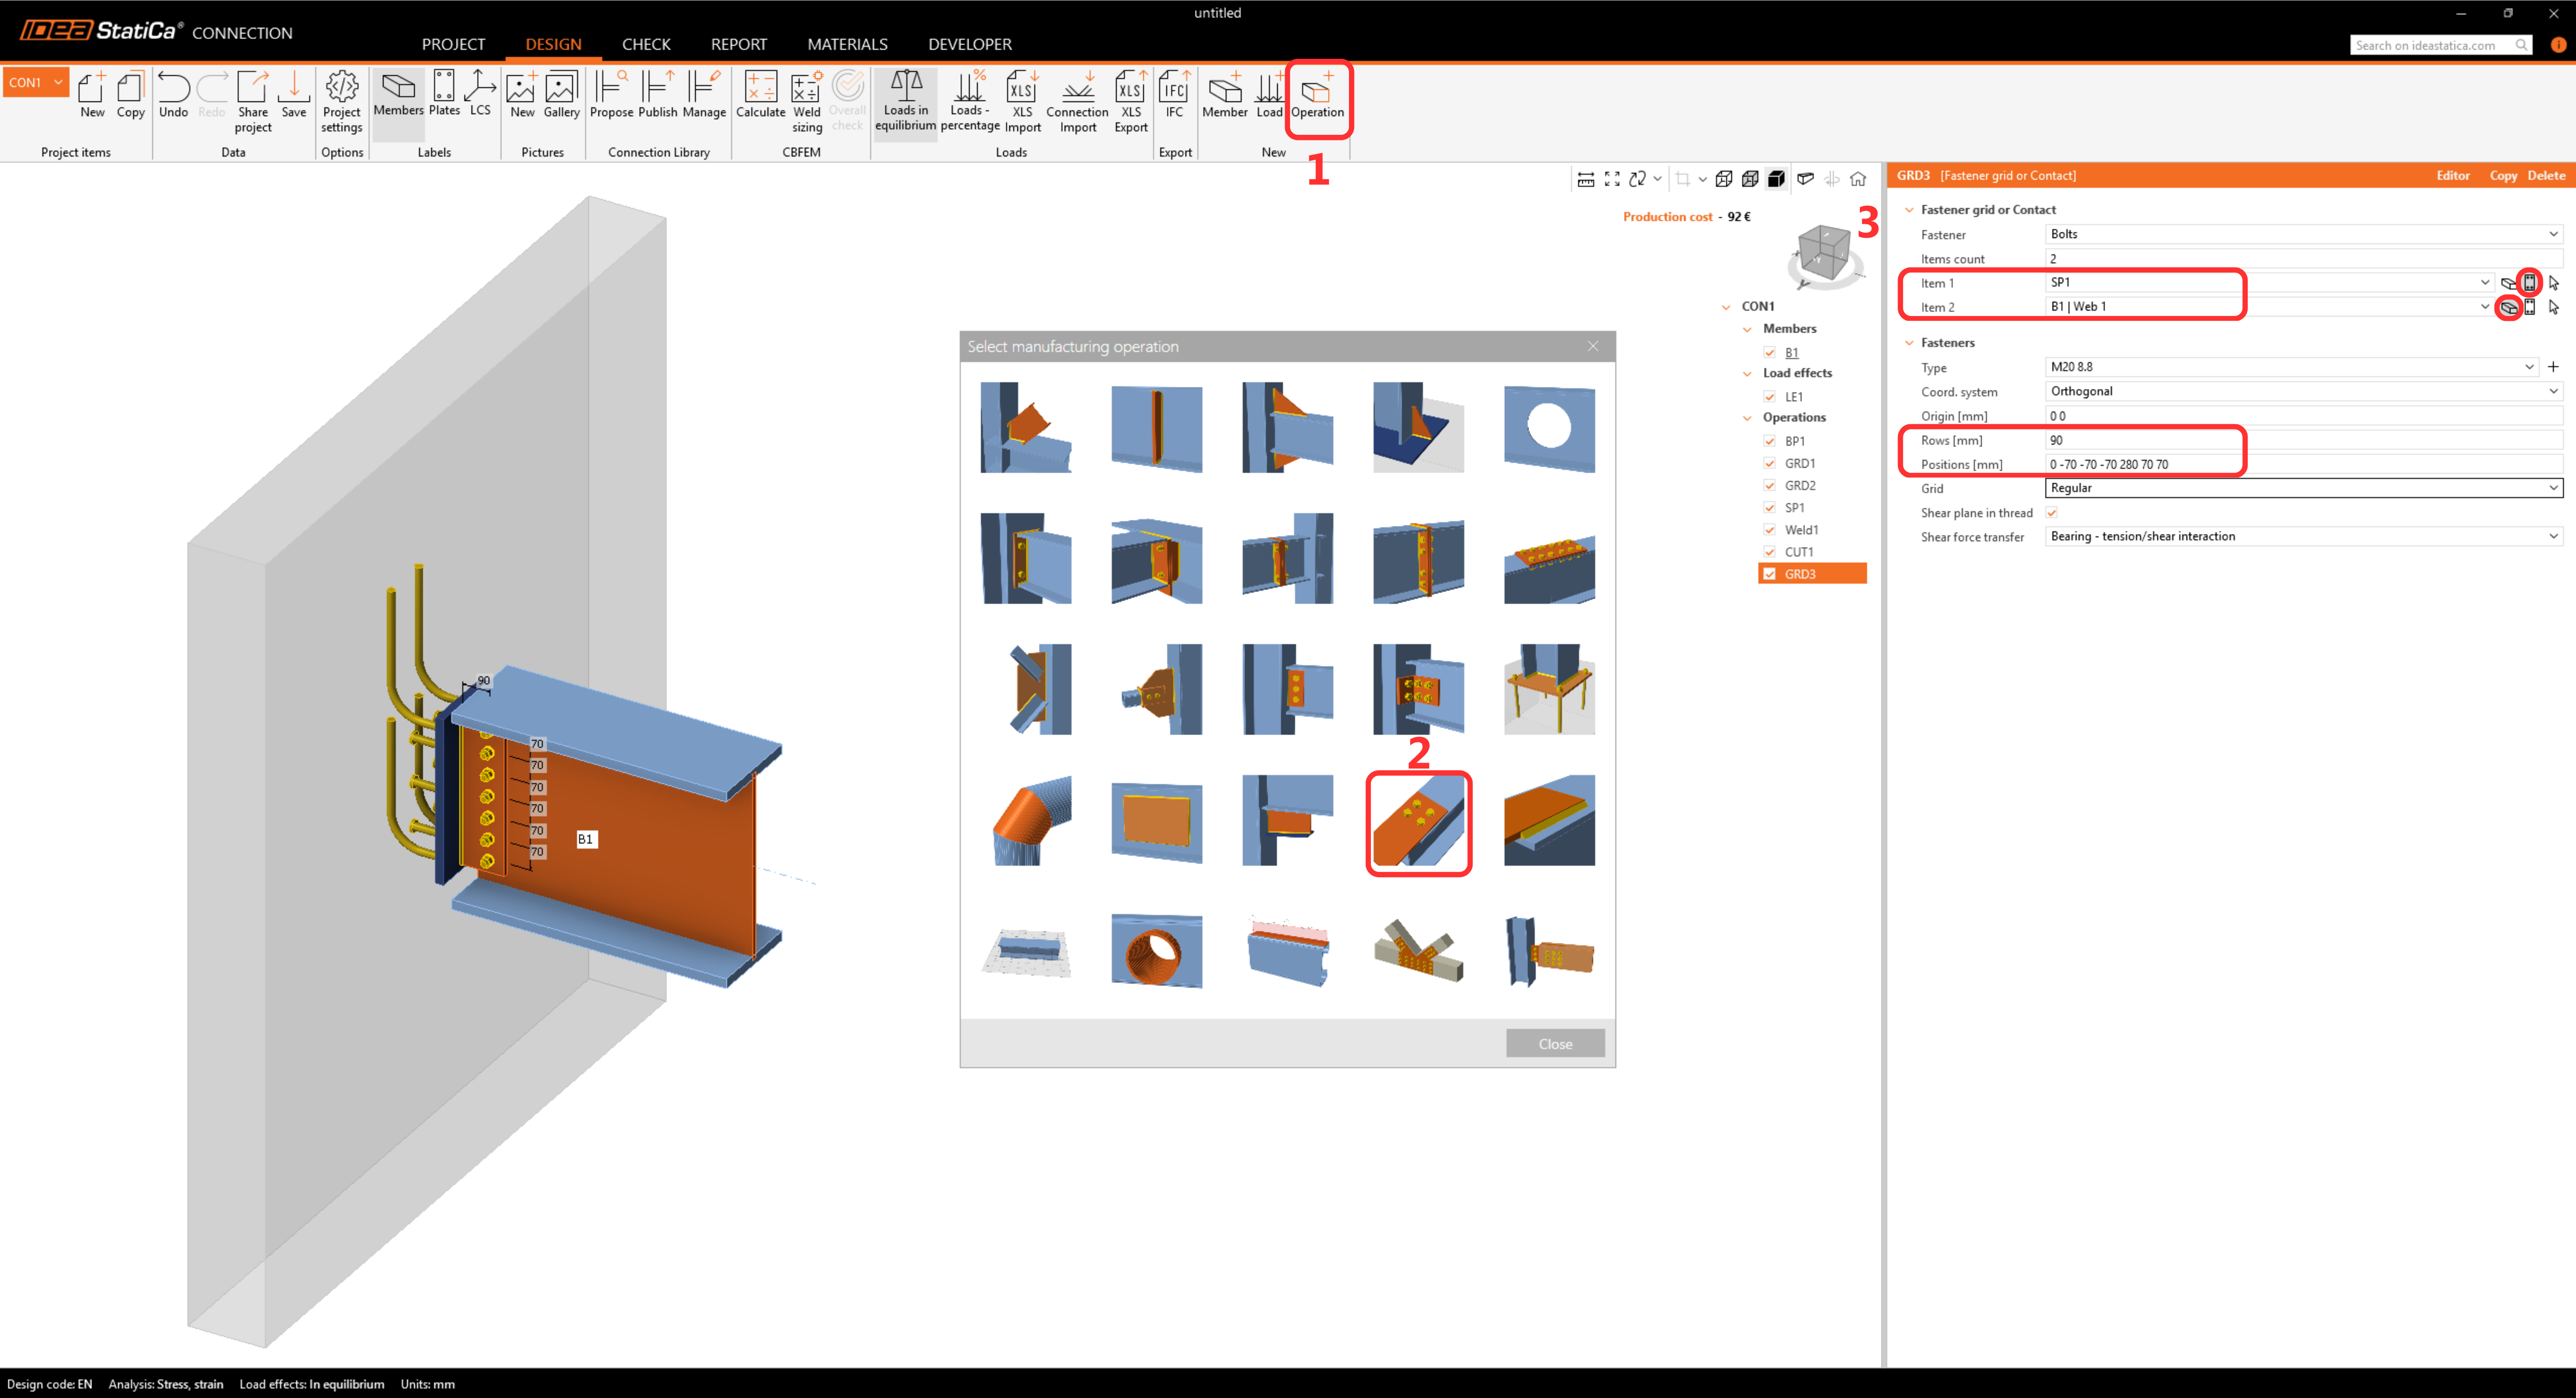The width and height of the screenshot is (2576, 1398).
Task: Click Delete in the GRD3 header
Action: coord(2545,175)
